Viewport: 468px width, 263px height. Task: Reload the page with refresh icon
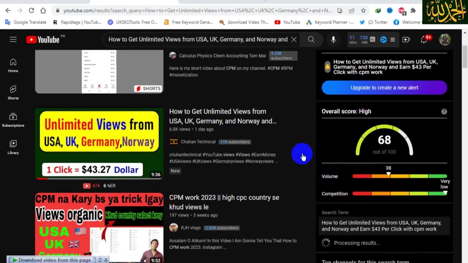pyautogui.click(x=31, y=11)
